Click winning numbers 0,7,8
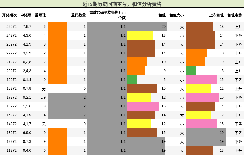 27,89
